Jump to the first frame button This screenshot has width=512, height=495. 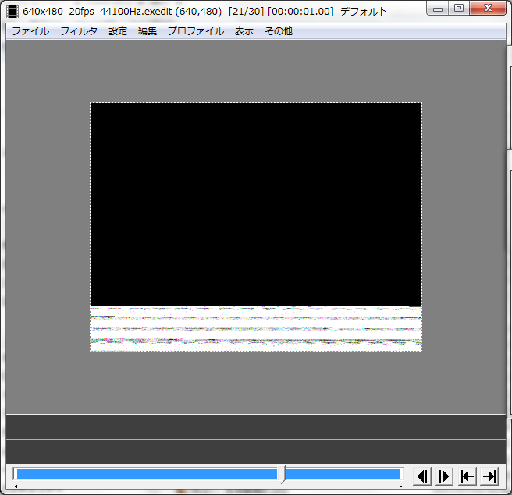click(467, 476)
